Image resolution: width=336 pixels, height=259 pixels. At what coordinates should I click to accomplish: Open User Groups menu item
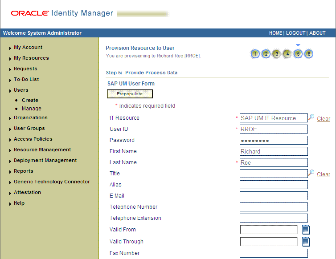coord(29,129)
